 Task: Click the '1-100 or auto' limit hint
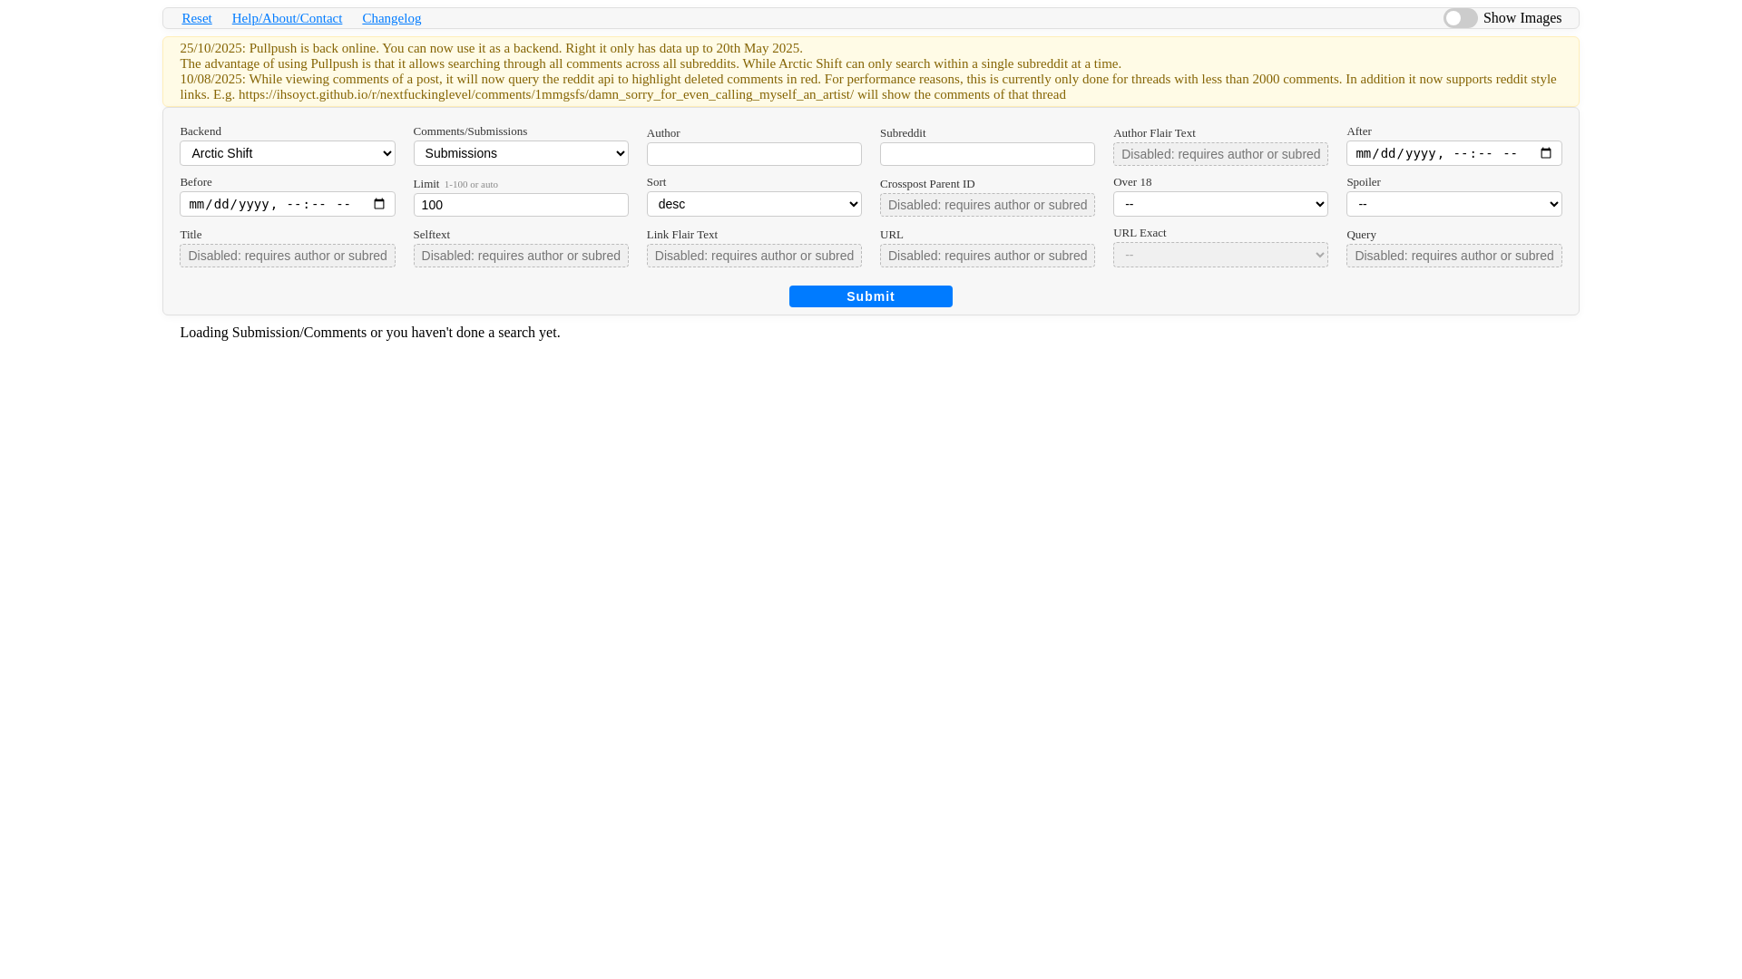tap(471, 184)
